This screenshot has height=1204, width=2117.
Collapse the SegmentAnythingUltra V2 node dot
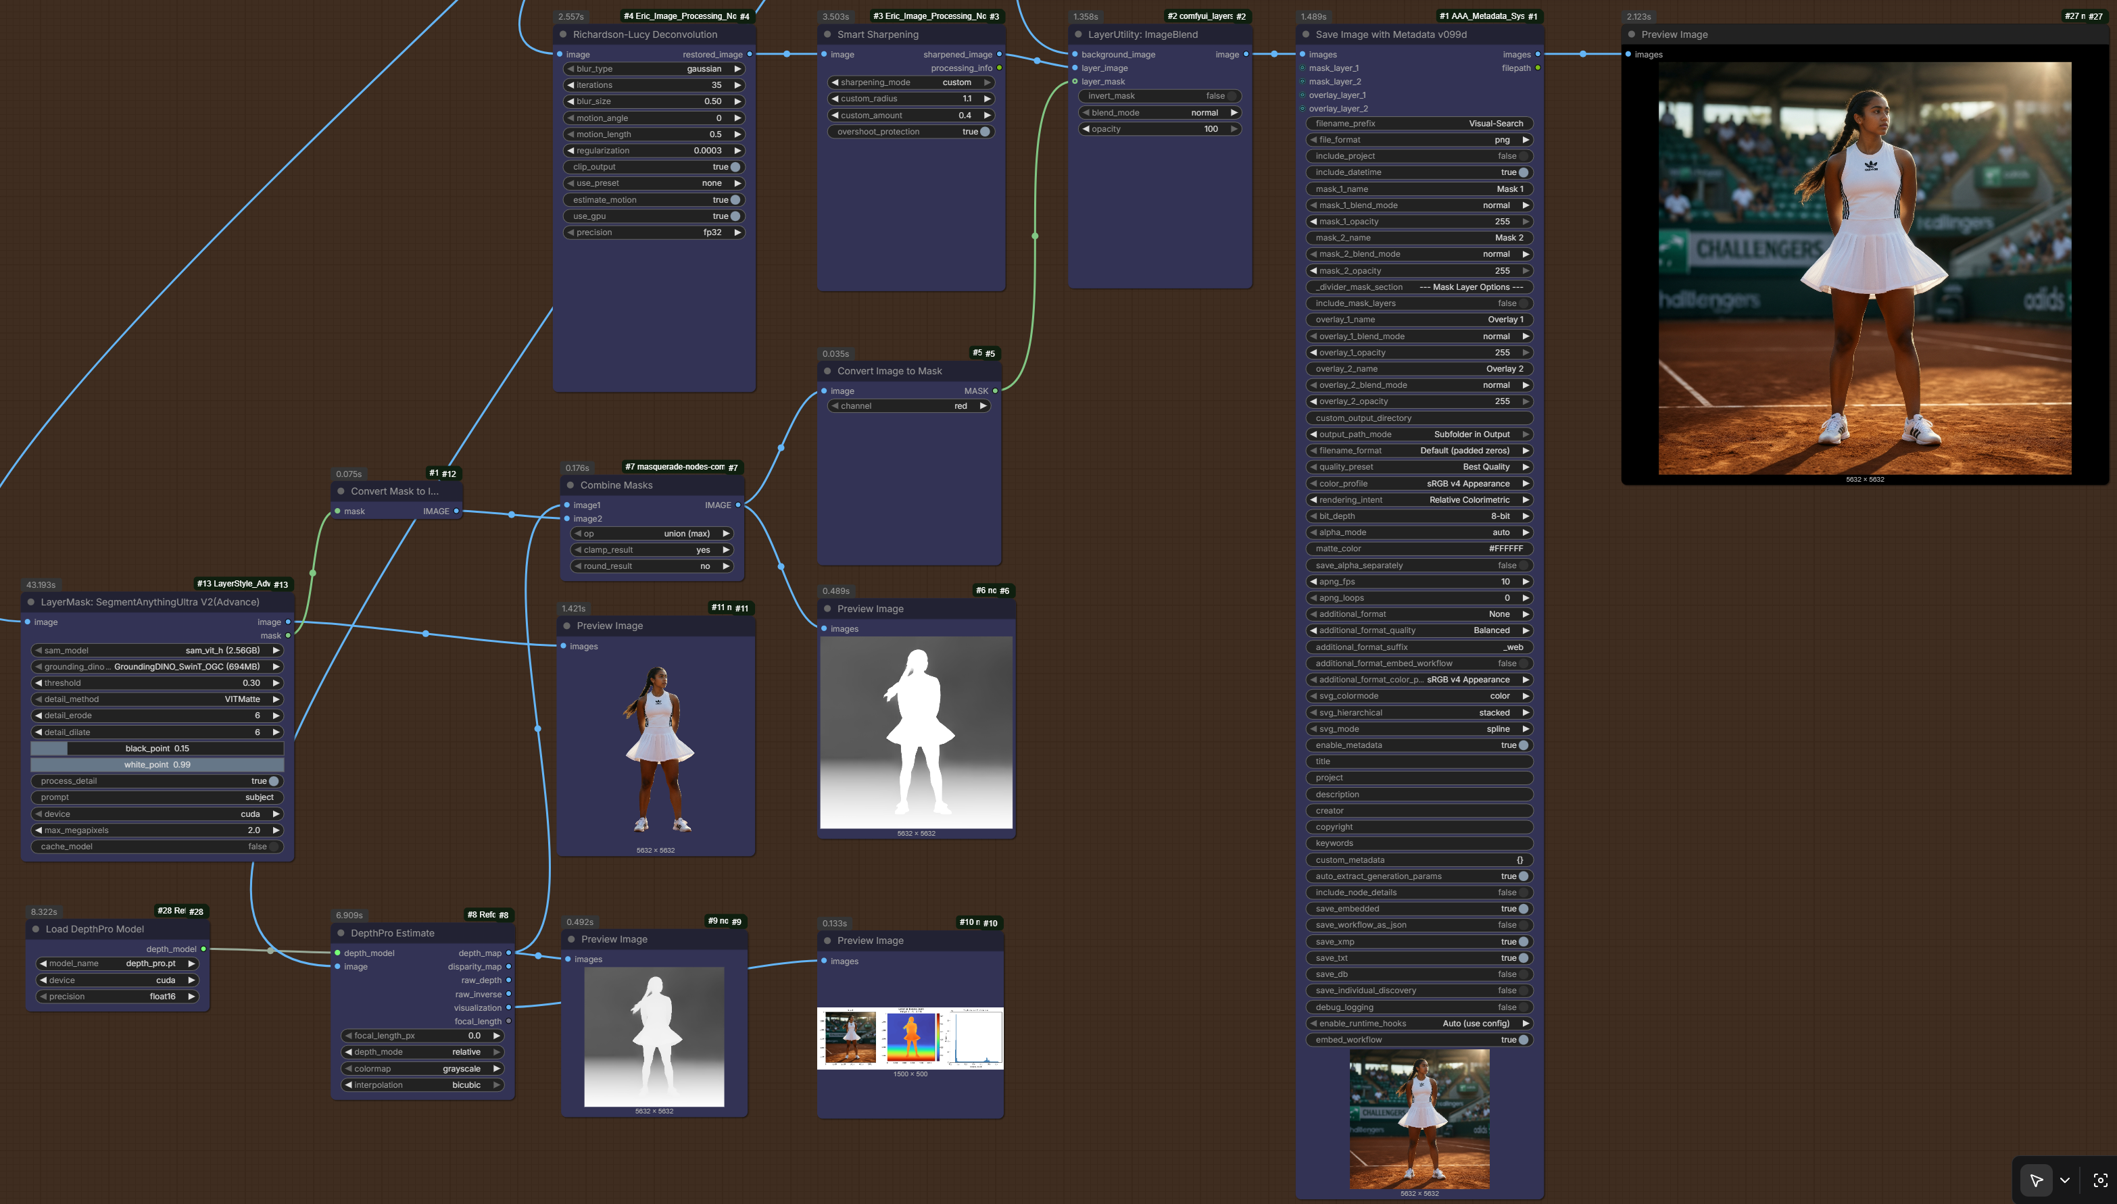[x=32, y=602]
